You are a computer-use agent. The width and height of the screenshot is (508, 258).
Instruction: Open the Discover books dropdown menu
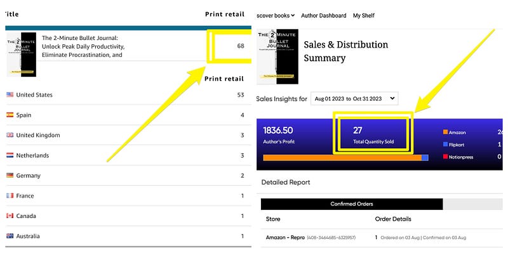276,15
